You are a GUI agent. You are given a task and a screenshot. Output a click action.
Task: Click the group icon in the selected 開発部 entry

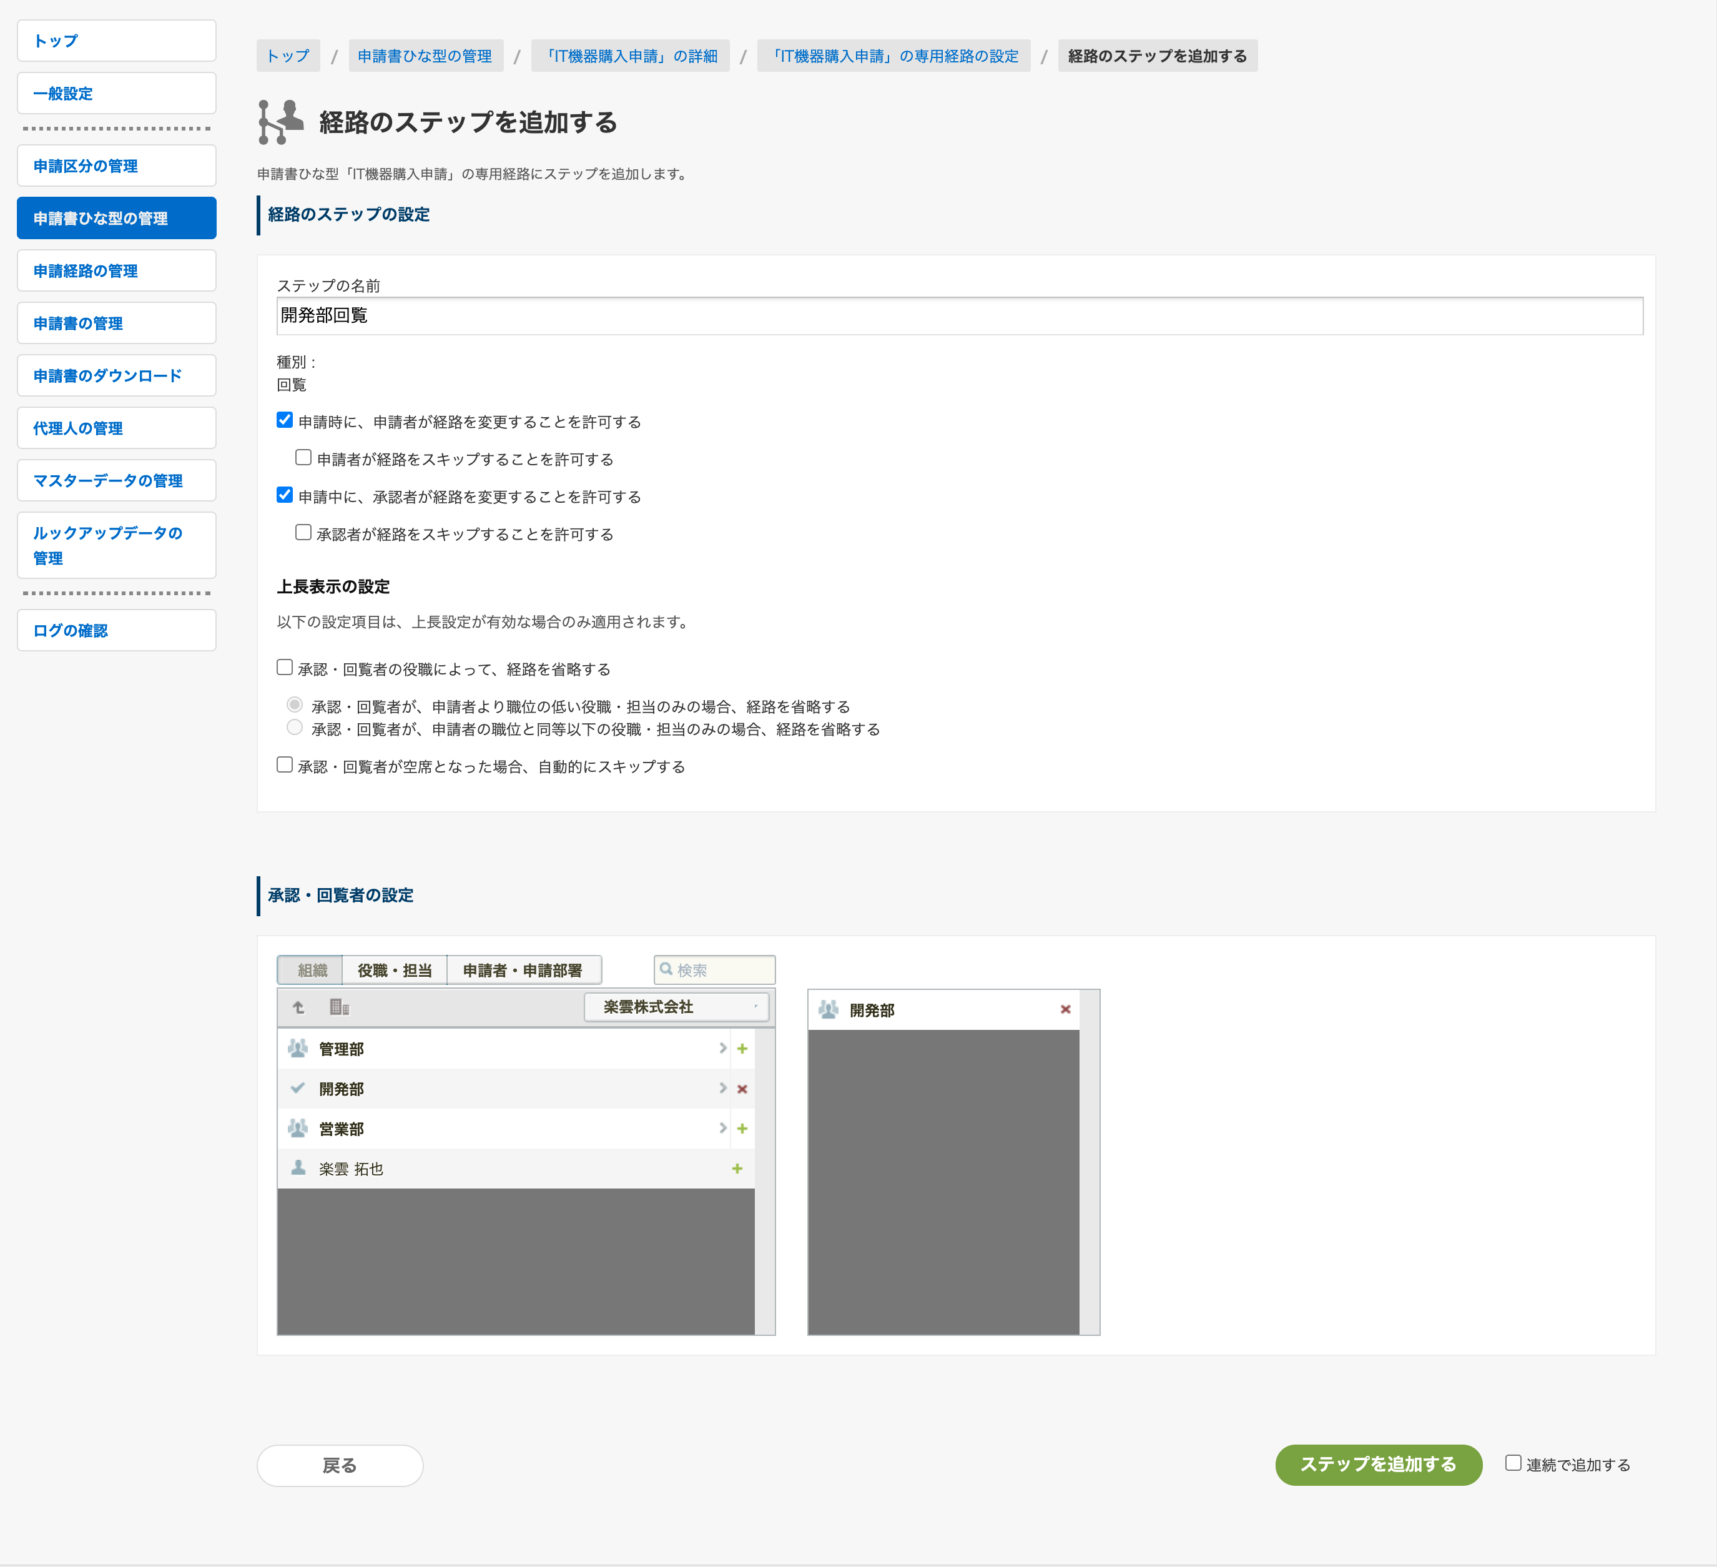[828, 1010]
